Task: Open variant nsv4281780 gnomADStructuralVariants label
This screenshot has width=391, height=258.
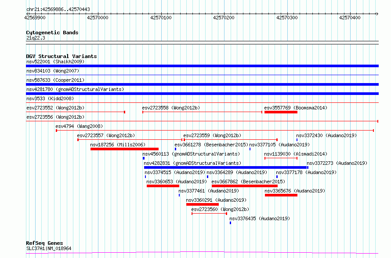Action: pos(75,89)
